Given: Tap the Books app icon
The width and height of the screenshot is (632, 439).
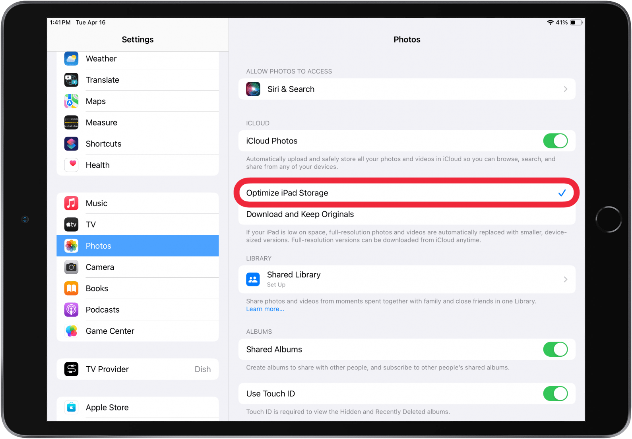Looking at the screenshot, I should (x=72, y=288).
